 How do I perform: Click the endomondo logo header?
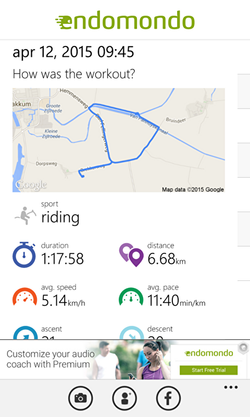coord(125,20)
